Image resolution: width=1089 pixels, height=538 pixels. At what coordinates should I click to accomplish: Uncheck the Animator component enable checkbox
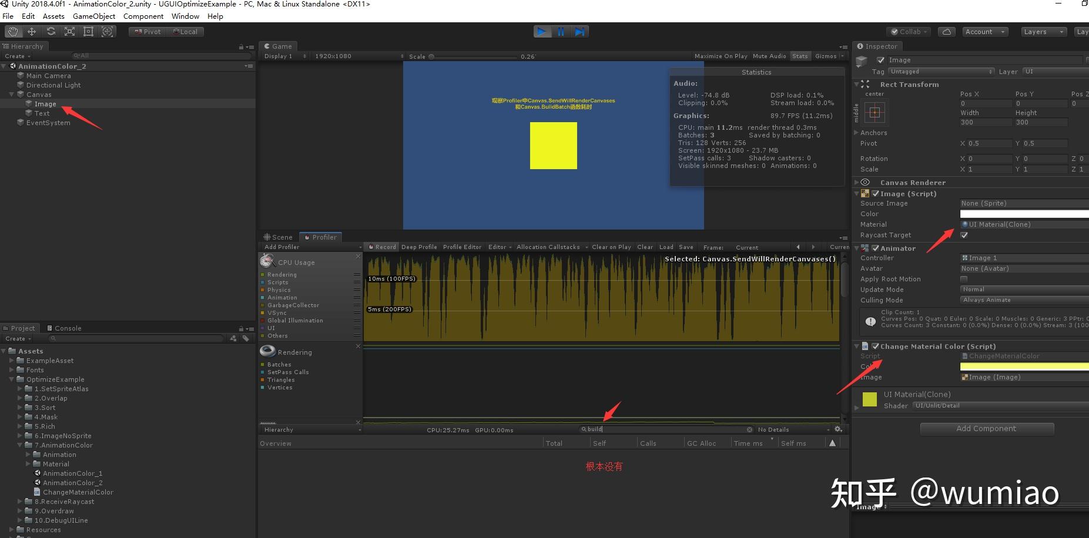point(876,248)
